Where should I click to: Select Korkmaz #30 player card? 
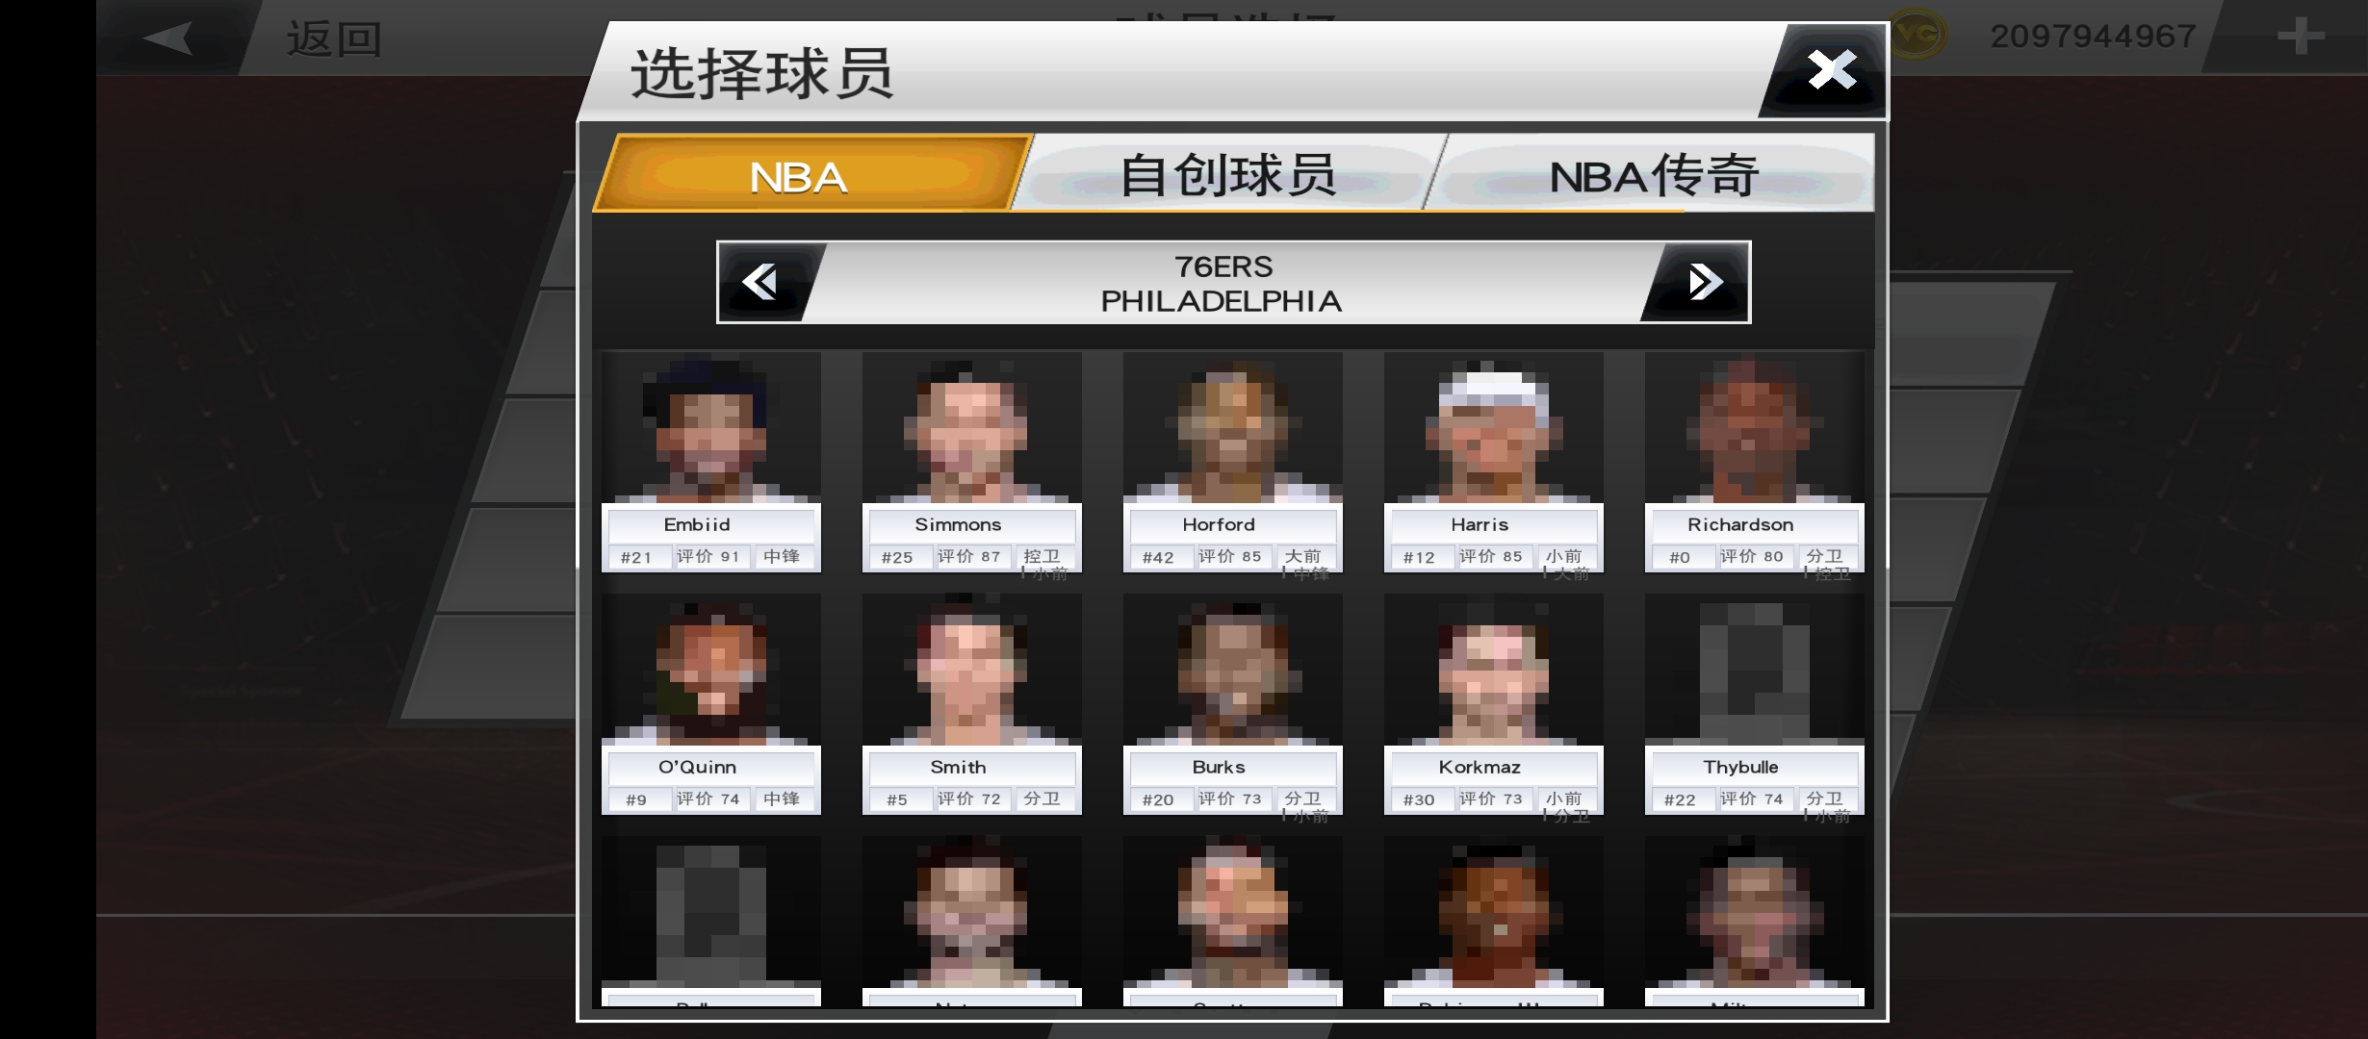point(1494,704)
